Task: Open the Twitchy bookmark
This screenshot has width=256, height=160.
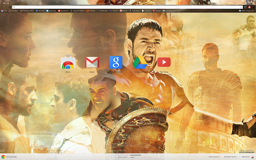Action: [91, 11]
